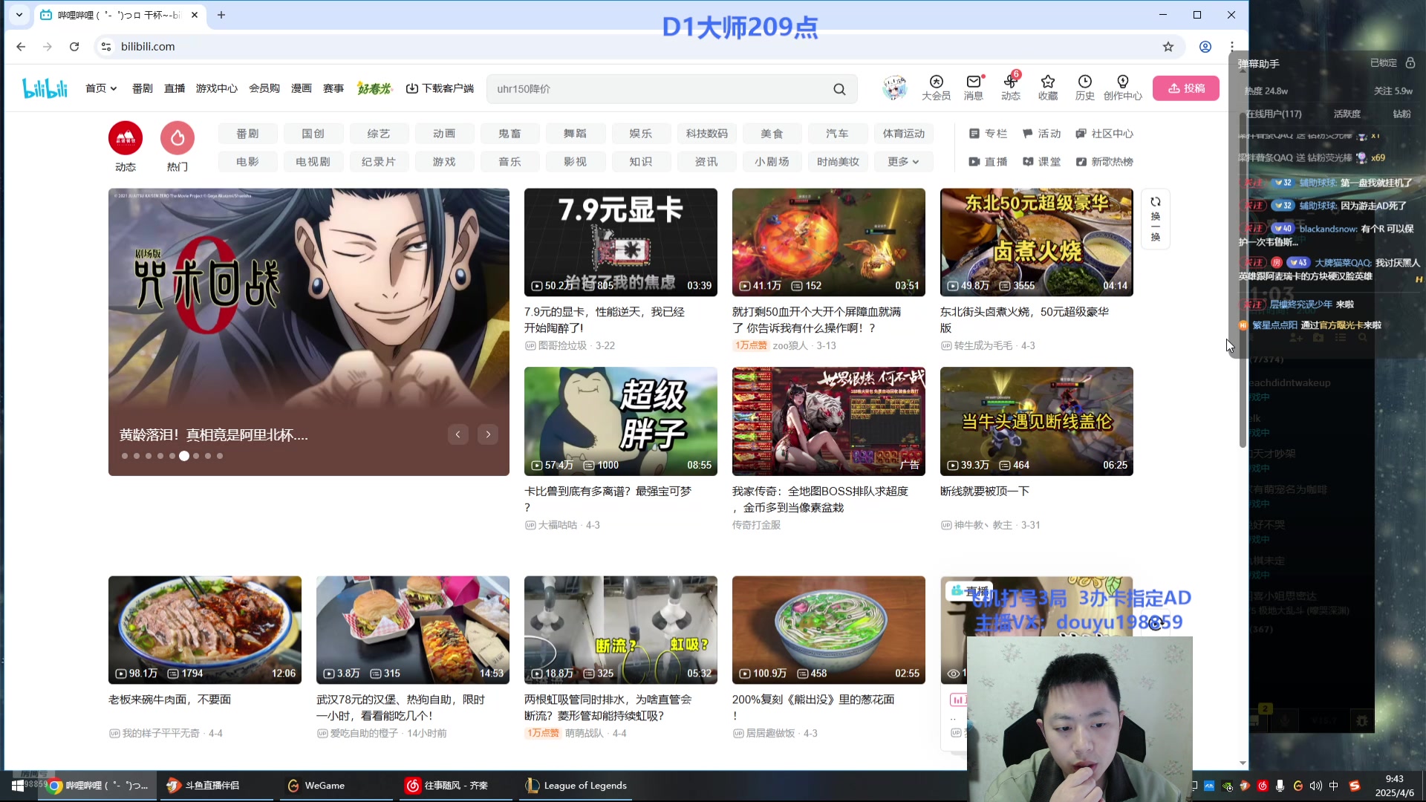Bookmark the page with star icon
Screen dimensions: 1426x802
[1168, 47]
